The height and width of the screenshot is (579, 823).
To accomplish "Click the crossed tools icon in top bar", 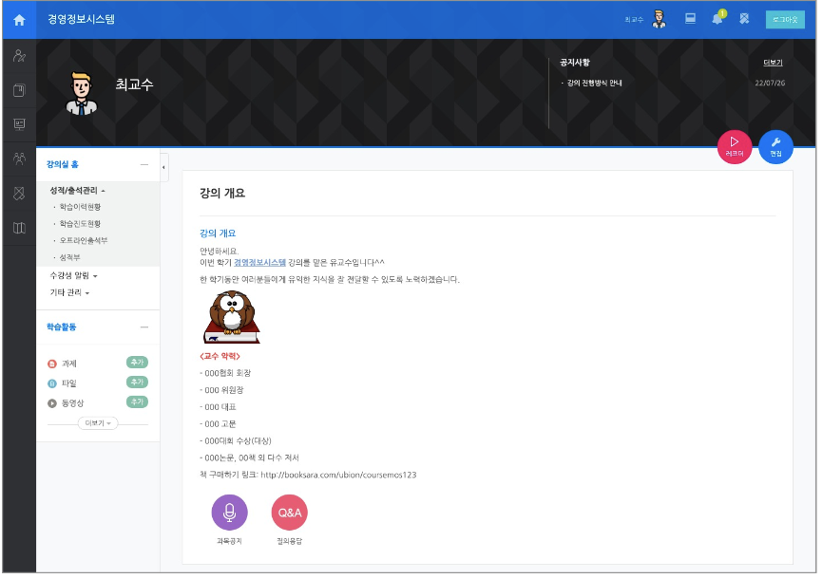I will (744, 19).
